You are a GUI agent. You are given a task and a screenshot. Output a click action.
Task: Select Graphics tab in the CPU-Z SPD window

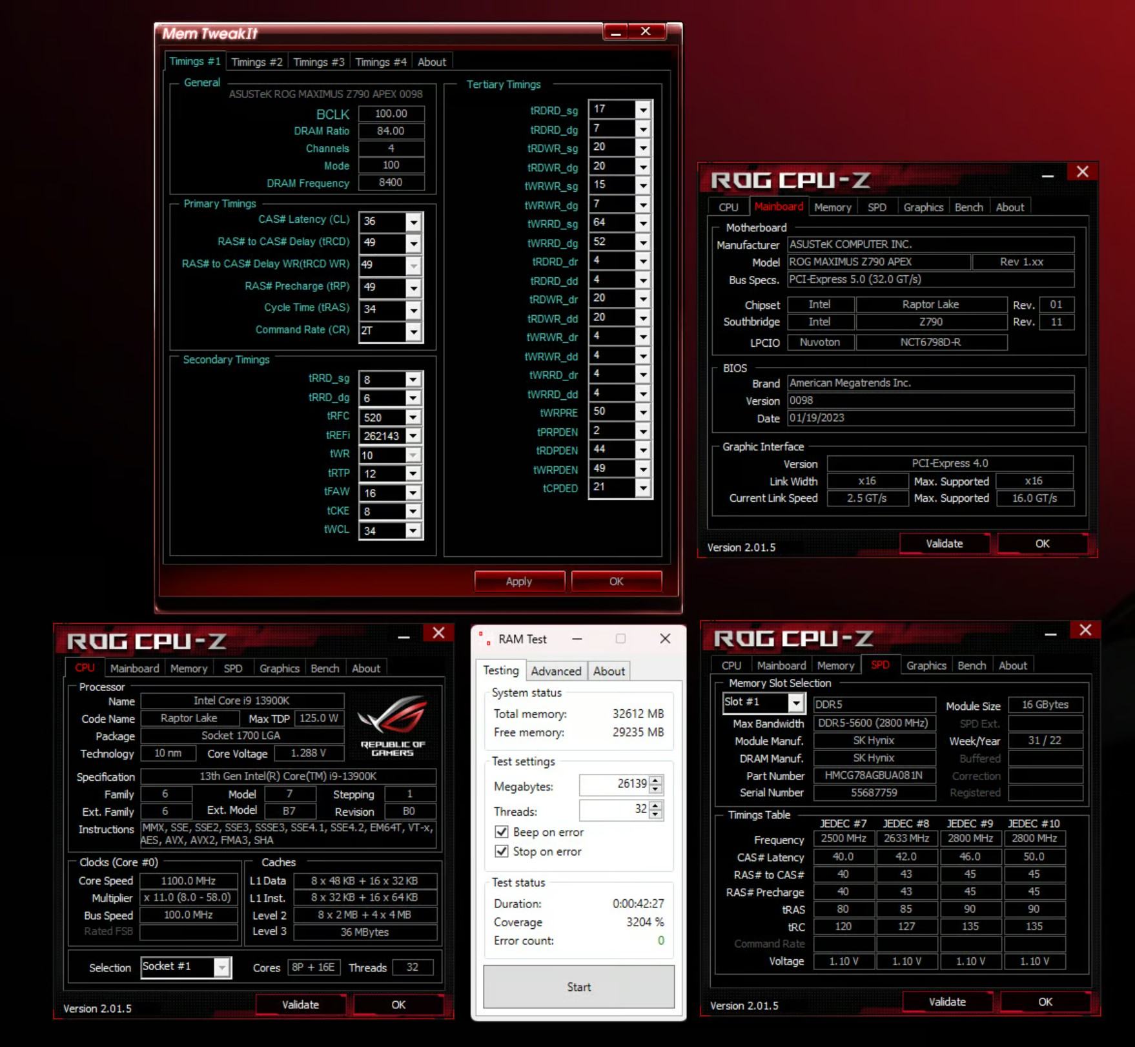pyautogui.click(x=926, y=665)
